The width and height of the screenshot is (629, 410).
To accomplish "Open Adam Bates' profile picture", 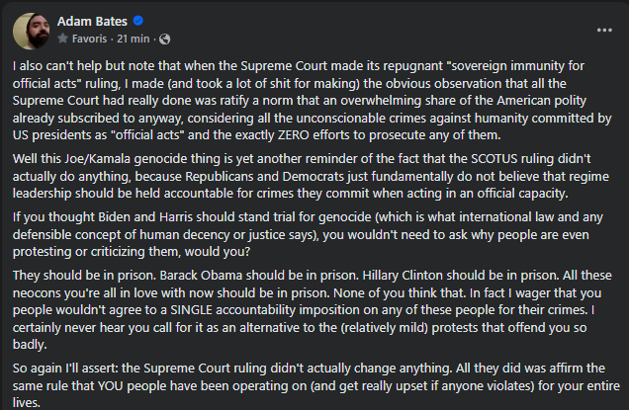I will [32, 31].
